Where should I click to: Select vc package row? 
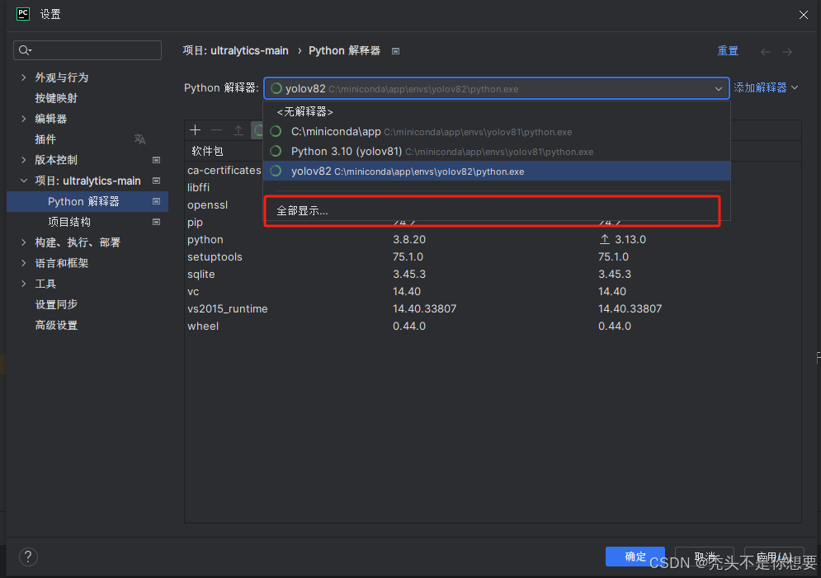(x=493, y=291)
